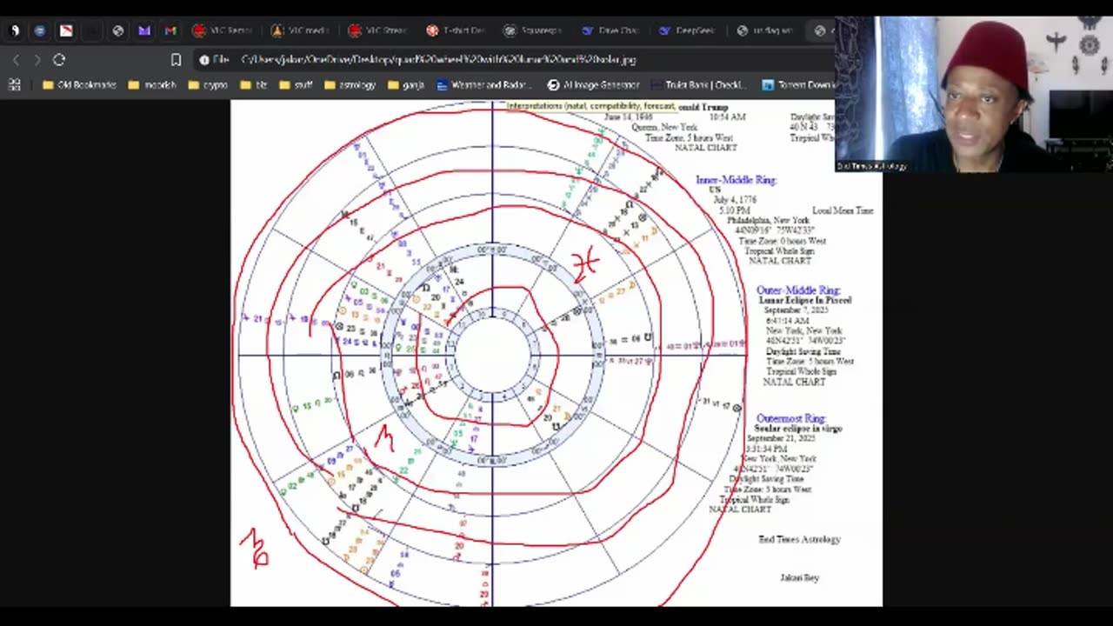Open the Old Bookmarks folder
1113x626 pixels.
coord(79,85)
